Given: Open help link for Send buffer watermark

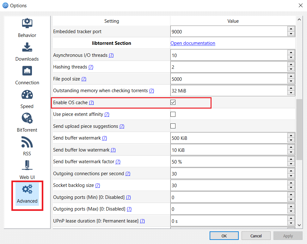Looking at the screenshot, I should [x=105, y=138].
